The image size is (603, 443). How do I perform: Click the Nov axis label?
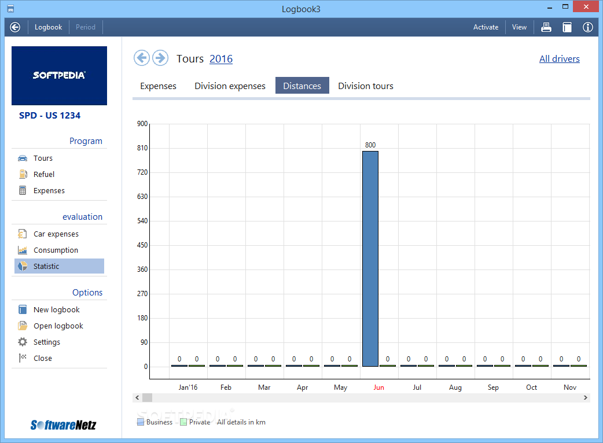click(570, 387)
